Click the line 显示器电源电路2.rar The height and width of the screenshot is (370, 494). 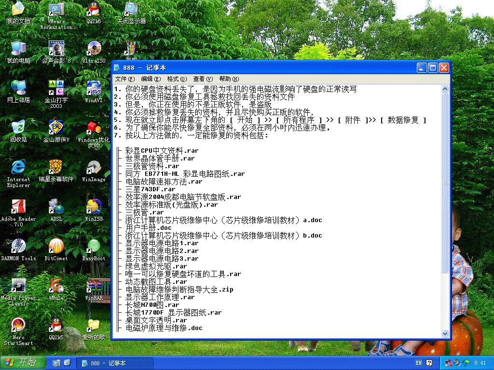pos(162,251)
